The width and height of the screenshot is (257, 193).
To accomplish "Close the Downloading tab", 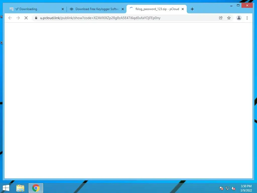I will pos(62,9).
